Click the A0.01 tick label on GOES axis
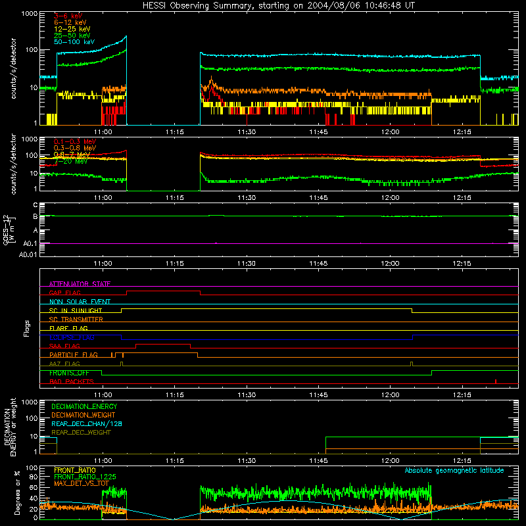This screenshot has height=526, width=526. coord(28,255)
